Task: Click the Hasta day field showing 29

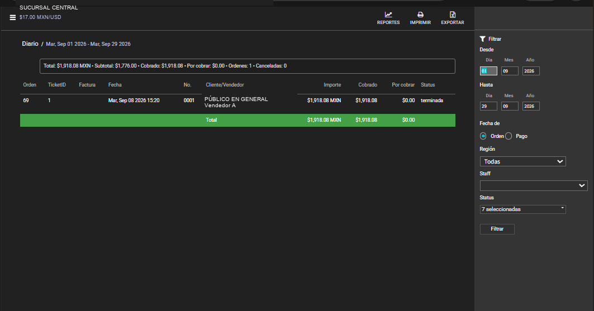Action: (x=488, y=106)
